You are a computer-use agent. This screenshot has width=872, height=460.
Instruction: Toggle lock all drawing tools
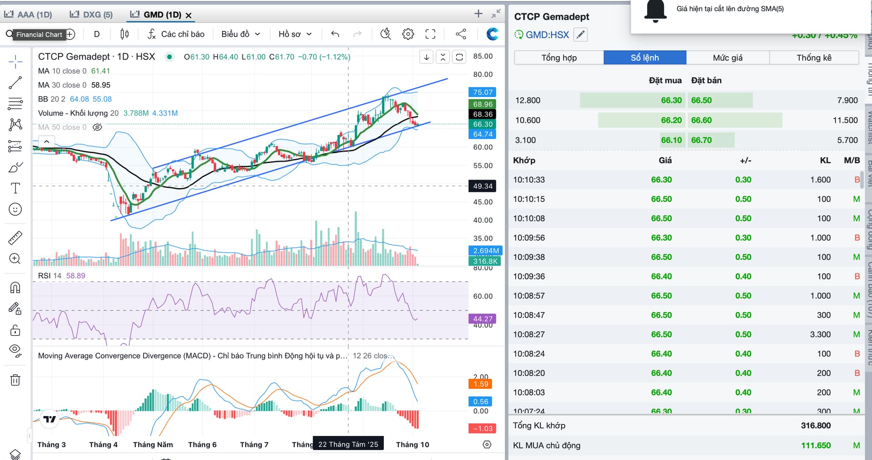coord(15,330)
